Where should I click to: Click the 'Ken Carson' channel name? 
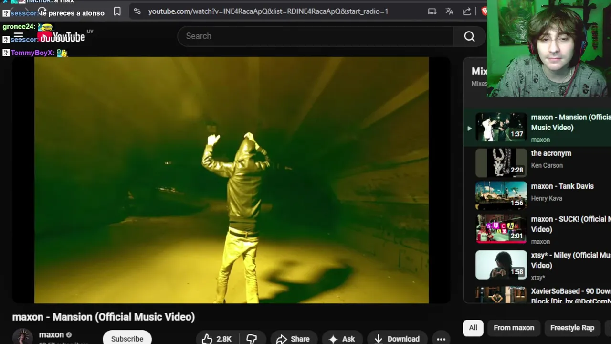(x=547, y=165)
